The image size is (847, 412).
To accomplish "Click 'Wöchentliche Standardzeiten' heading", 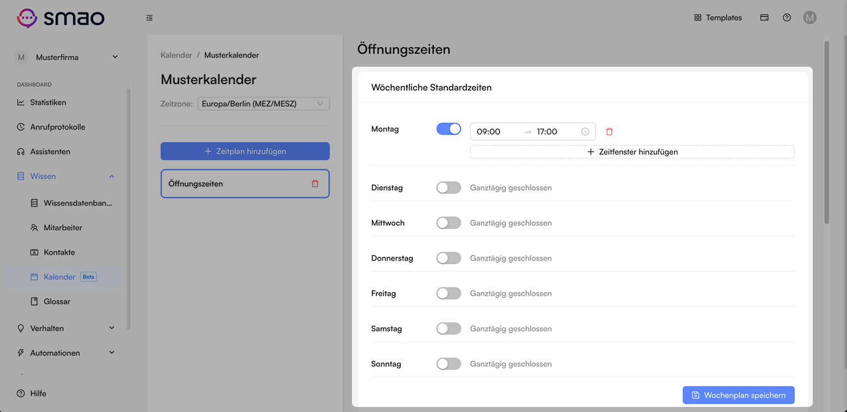I will 432,87.
